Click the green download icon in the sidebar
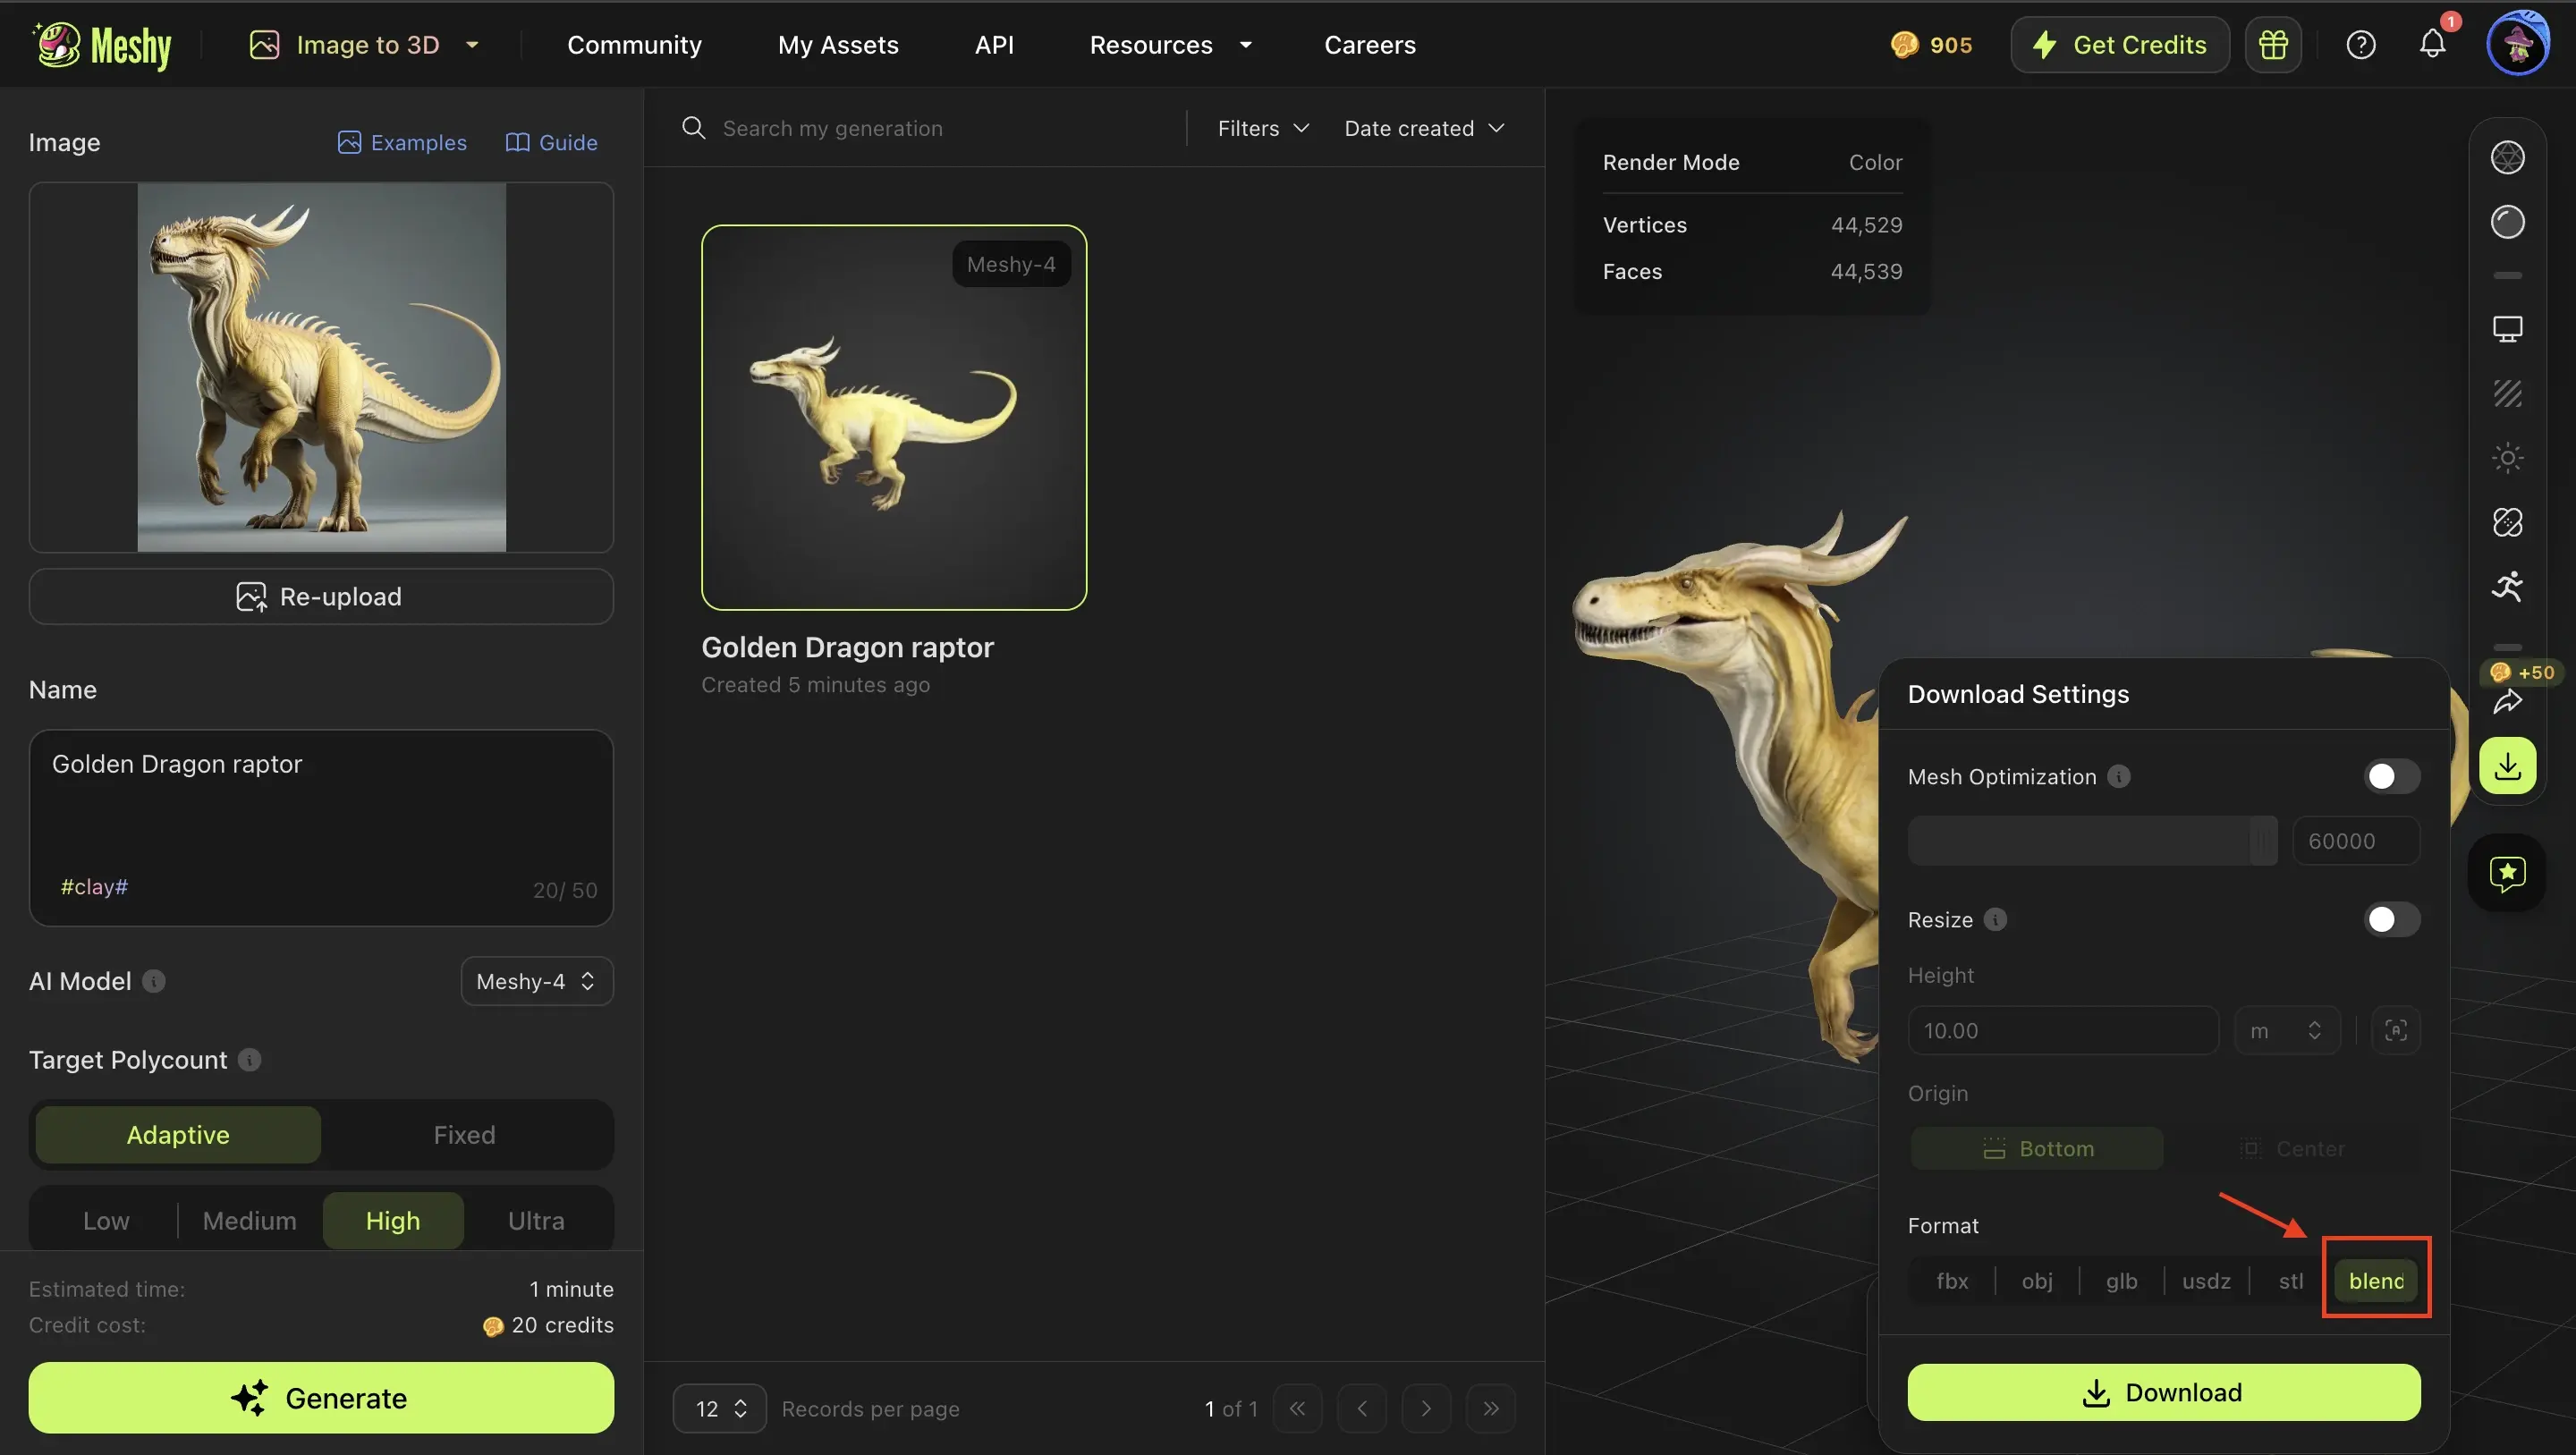 click(x=2507, y=766)
